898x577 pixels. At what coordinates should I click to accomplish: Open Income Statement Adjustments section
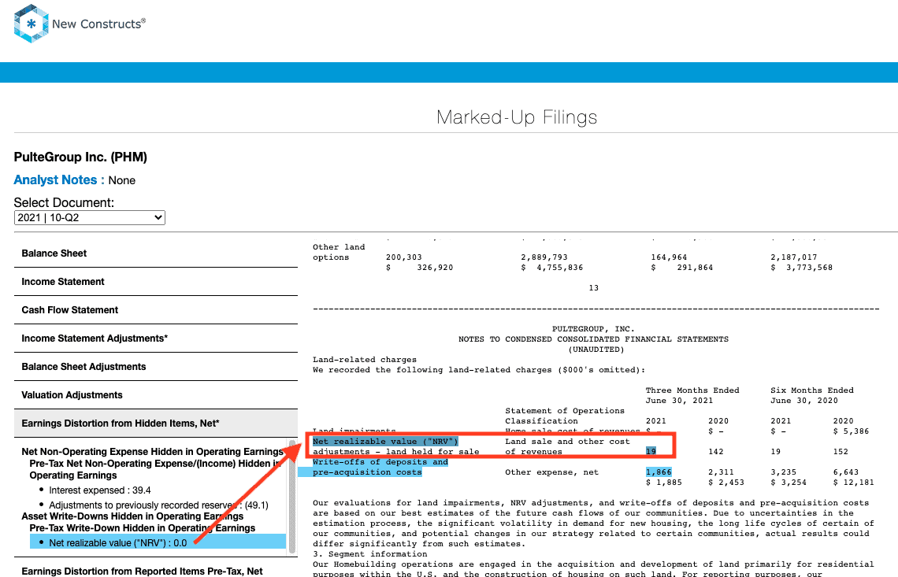click(156, 338)
